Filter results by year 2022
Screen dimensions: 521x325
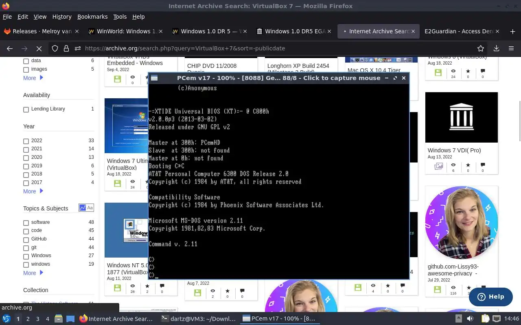(x=26, y=141)
